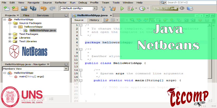Click Clean and Build Project icon

point(112,8)
